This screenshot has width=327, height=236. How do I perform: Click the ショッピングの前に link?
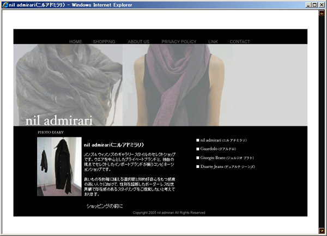[x=105, y=206]
